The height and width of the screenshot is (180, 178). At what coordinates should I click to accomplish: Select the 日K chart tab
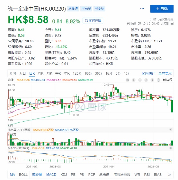(x=32, y=73)
